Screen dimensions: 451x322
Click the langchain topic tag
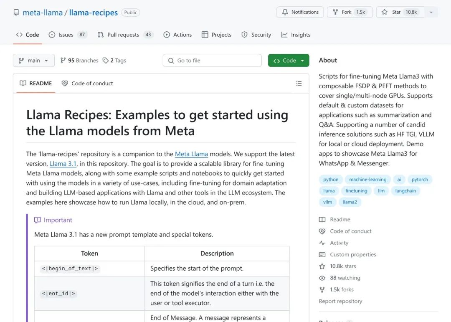coord(405,191)
